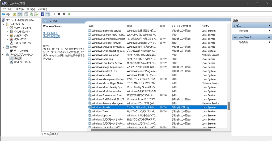This screenshot has height=141, width=272.
Task: Collapse the Windows Search actions section
Action: [x=269, y=37]
